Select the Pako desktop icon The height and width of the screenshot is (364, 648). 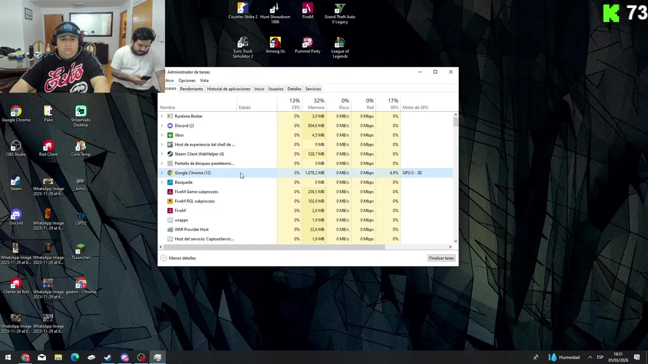click(x=48, y=114)
